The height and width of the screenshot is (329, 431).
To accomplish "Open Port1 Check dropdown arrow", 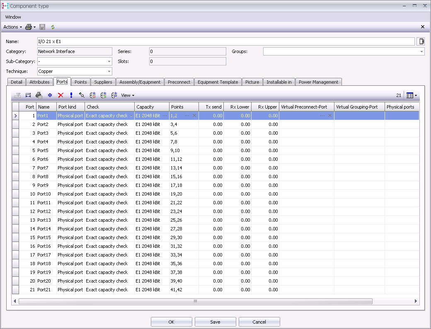I will coord(131,116).
